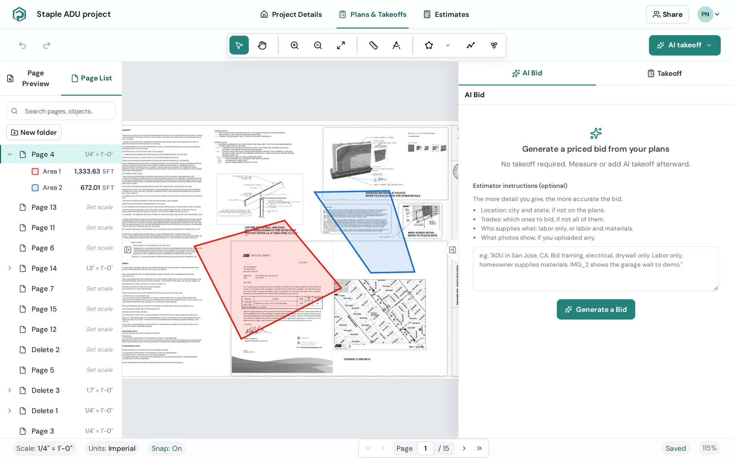Collapse the left page panel

click(128, 250)
